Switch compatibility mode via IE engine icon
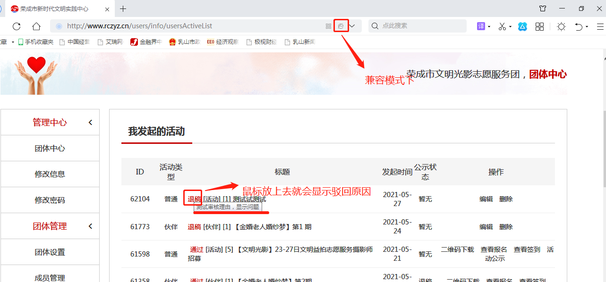This screenshot has width=606, height=282. (x=341, y=26)
